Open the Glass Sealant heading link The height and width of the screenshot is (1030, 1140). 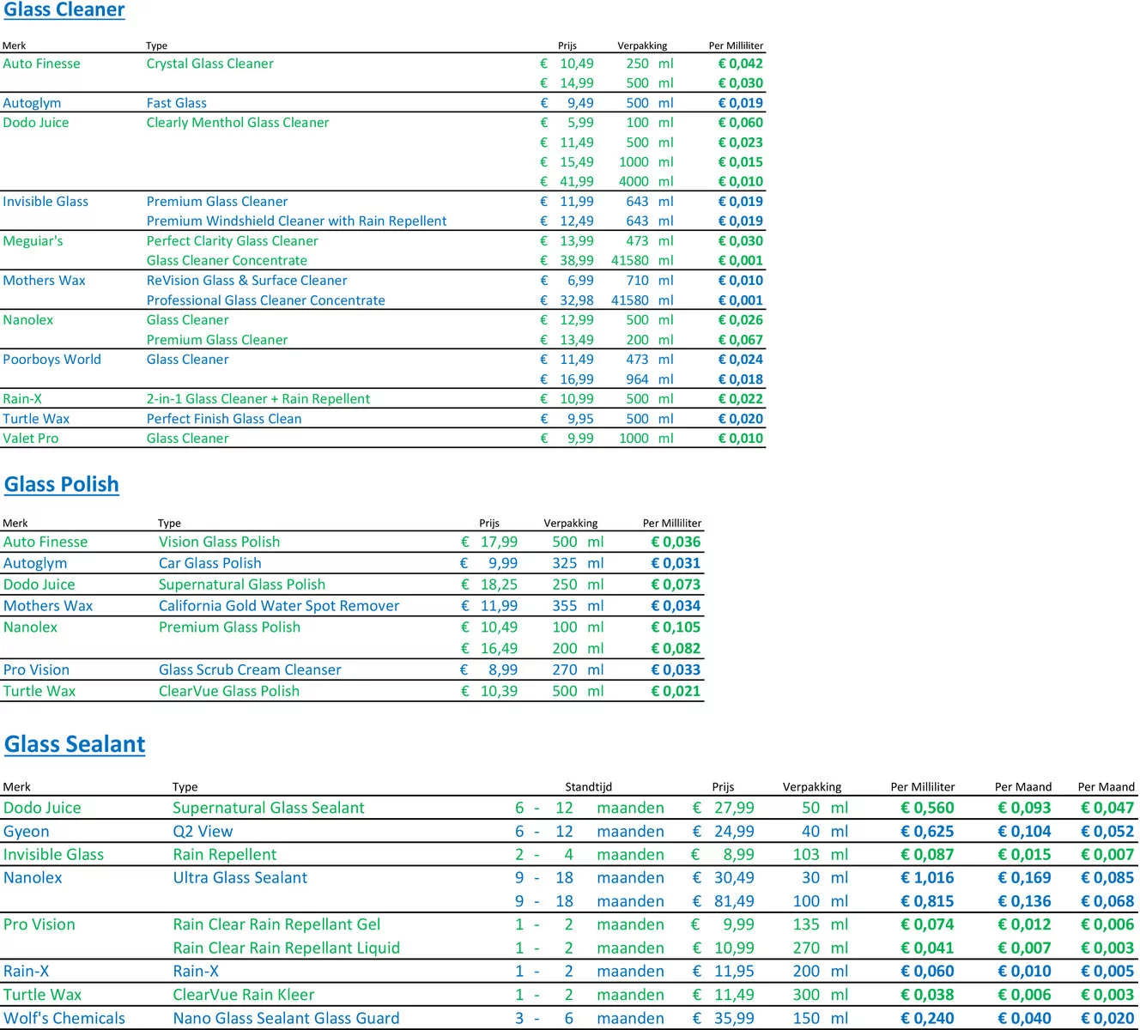tap(75, 744)
